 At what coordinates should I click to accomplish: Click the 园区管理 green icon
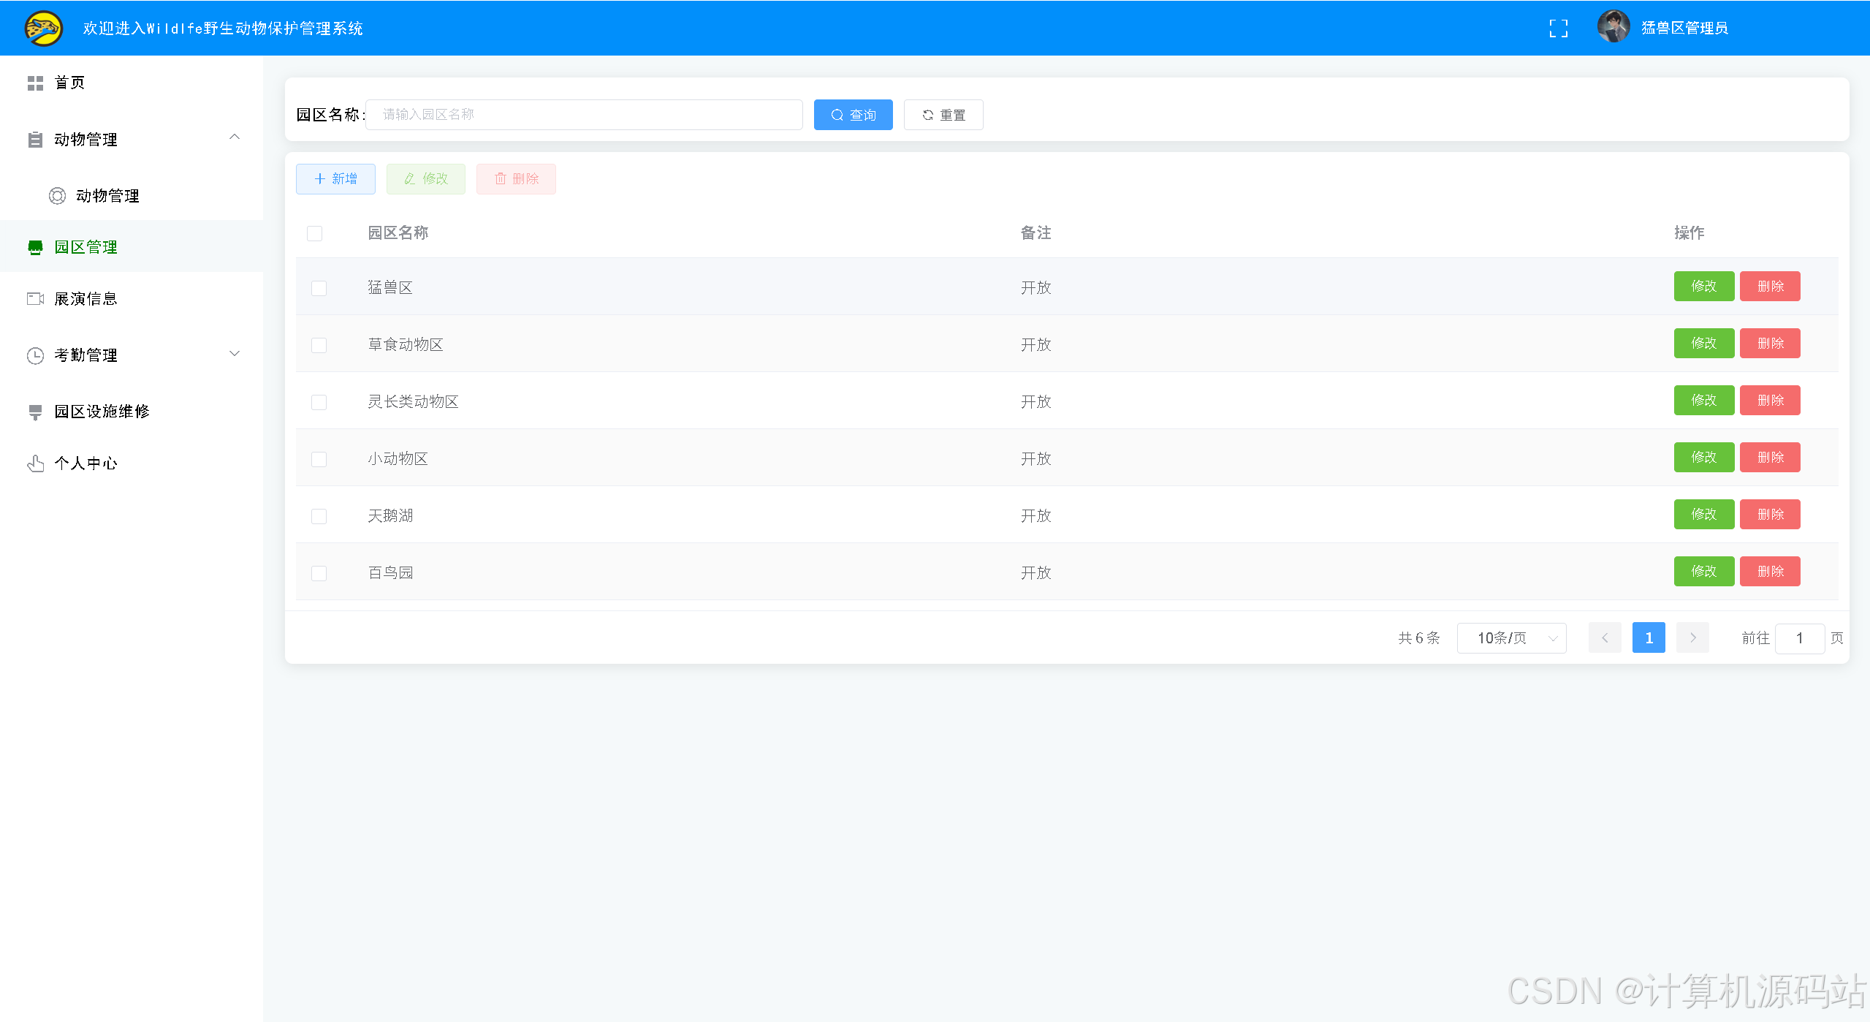click(x=35, y=248)
